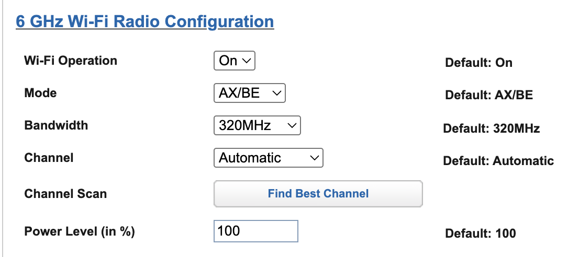579x257 pixels.
Task: Click the Channel field label
Action: 49,158
